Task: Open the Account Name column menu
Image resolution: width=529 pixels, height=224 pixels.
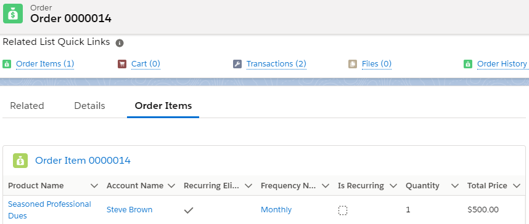Action: (x=171, y=186)
